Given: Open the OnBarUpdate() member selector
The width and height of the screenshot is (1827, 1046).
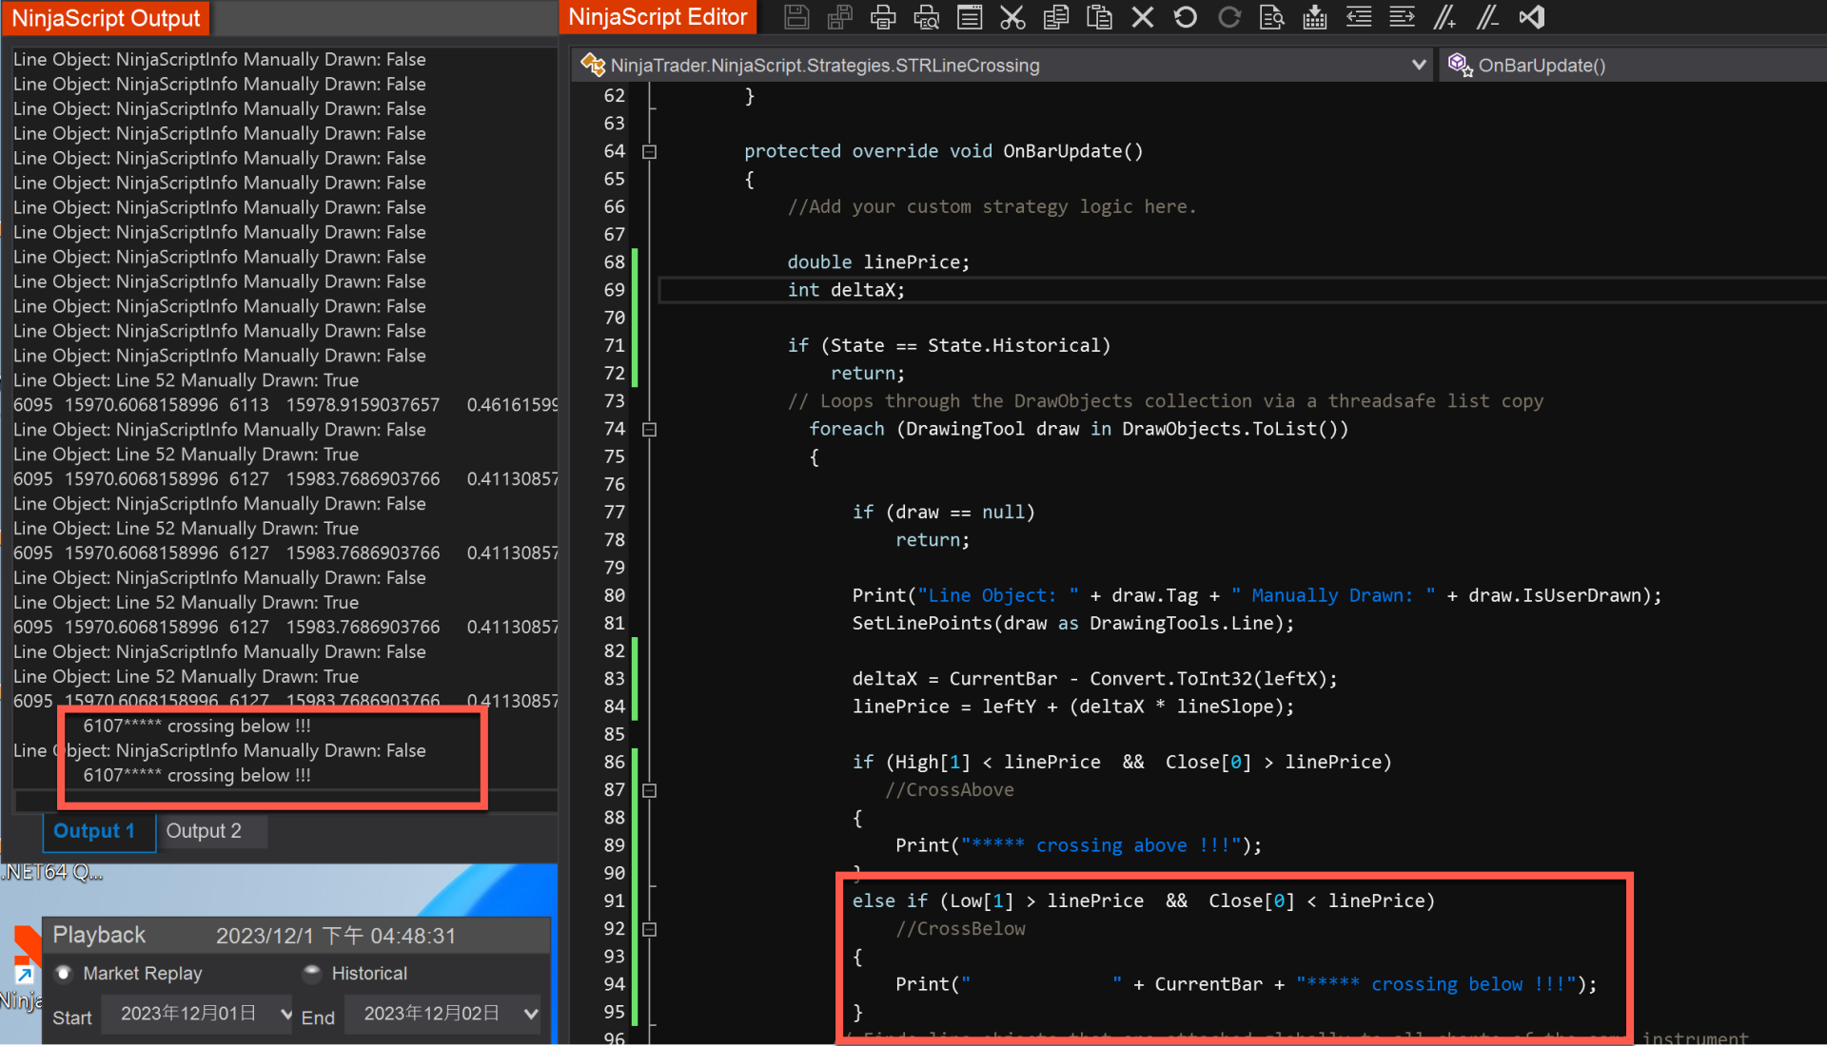Looking at the screenshot, I should (1541, 65).
